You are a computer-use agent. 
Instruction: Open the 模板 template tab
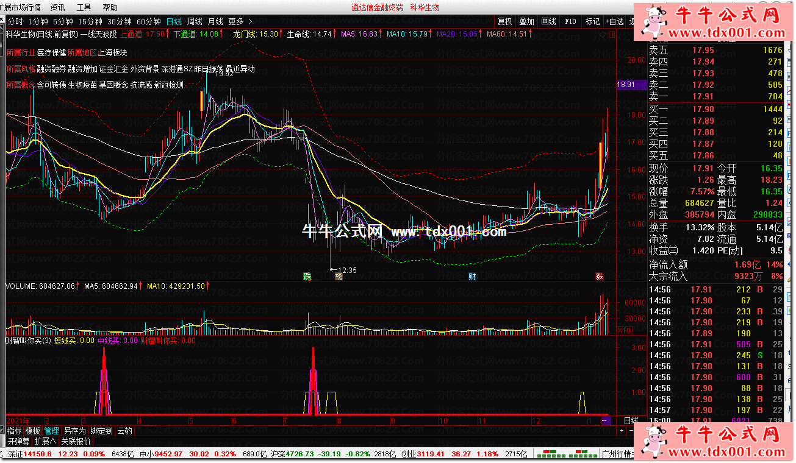33,431
